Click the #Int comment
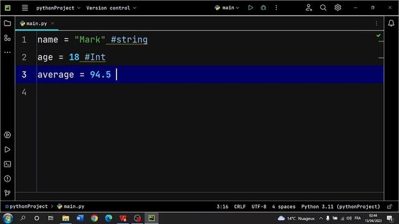This screenshot has height=224, width=399. [95, 57]
